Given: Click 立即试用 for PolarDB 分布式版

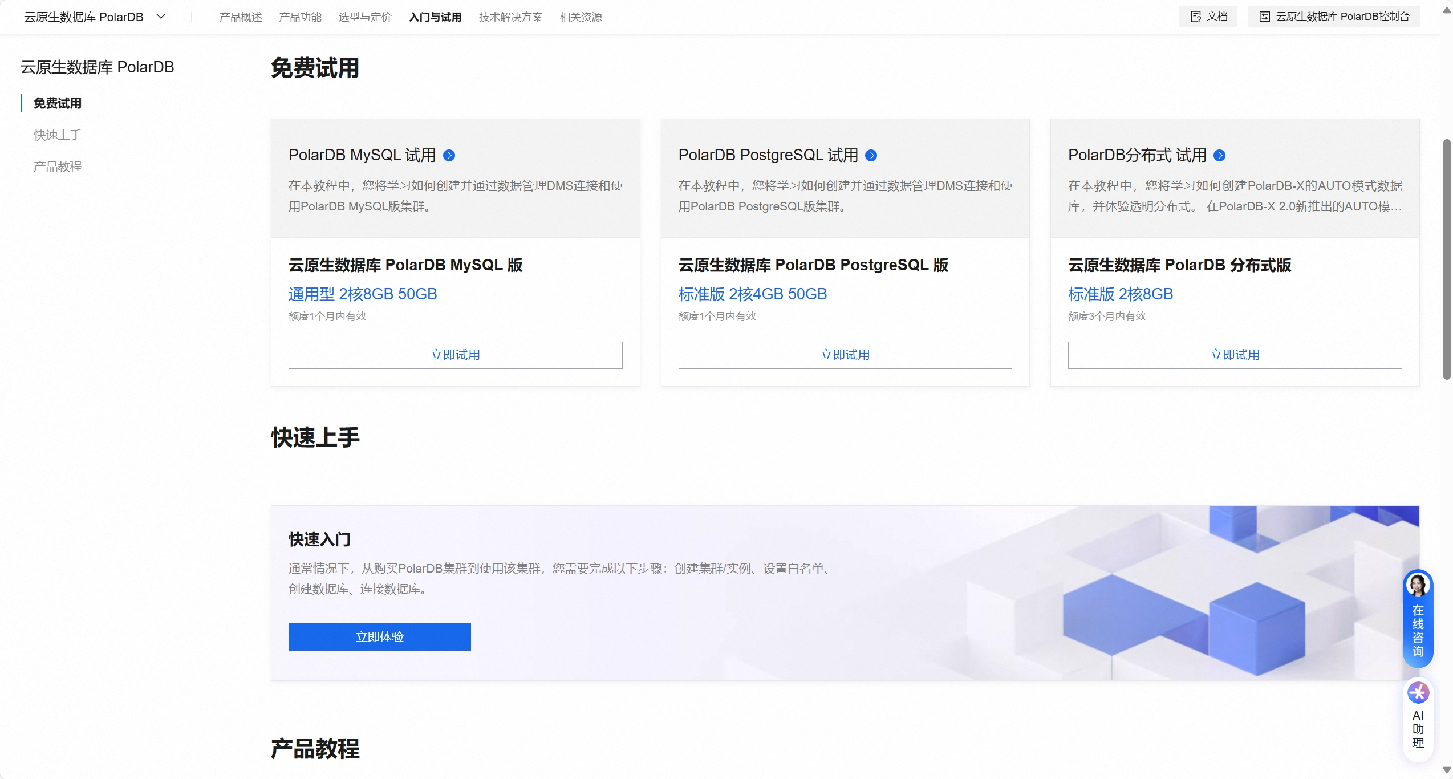Looking at the screenshot, I should 1235,355.
